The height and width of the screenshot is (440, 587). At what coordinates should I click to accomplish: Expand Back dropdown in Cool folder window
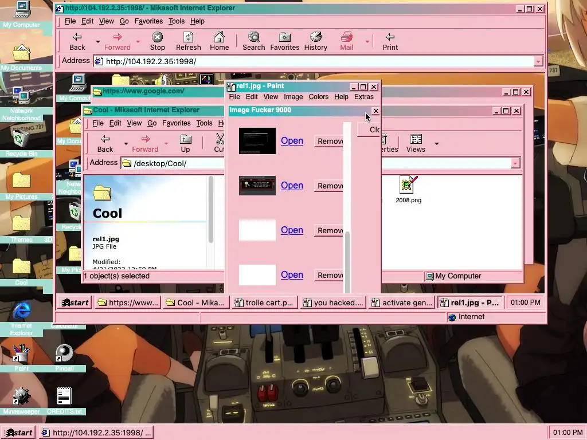126,144
